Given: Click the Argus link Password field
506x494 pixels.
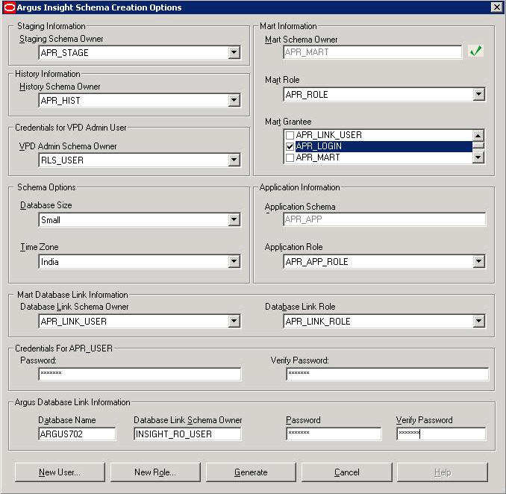Looking at the screenshot, I should 334,434.
